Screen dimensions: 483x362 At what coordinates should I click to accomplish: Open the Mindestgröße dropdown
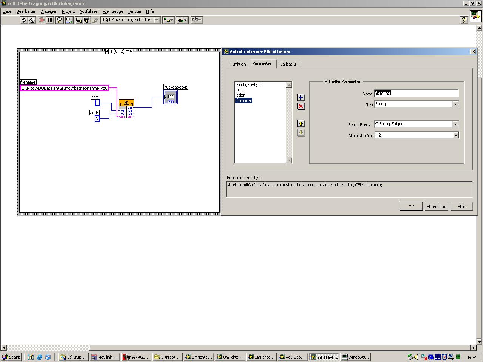417,135
